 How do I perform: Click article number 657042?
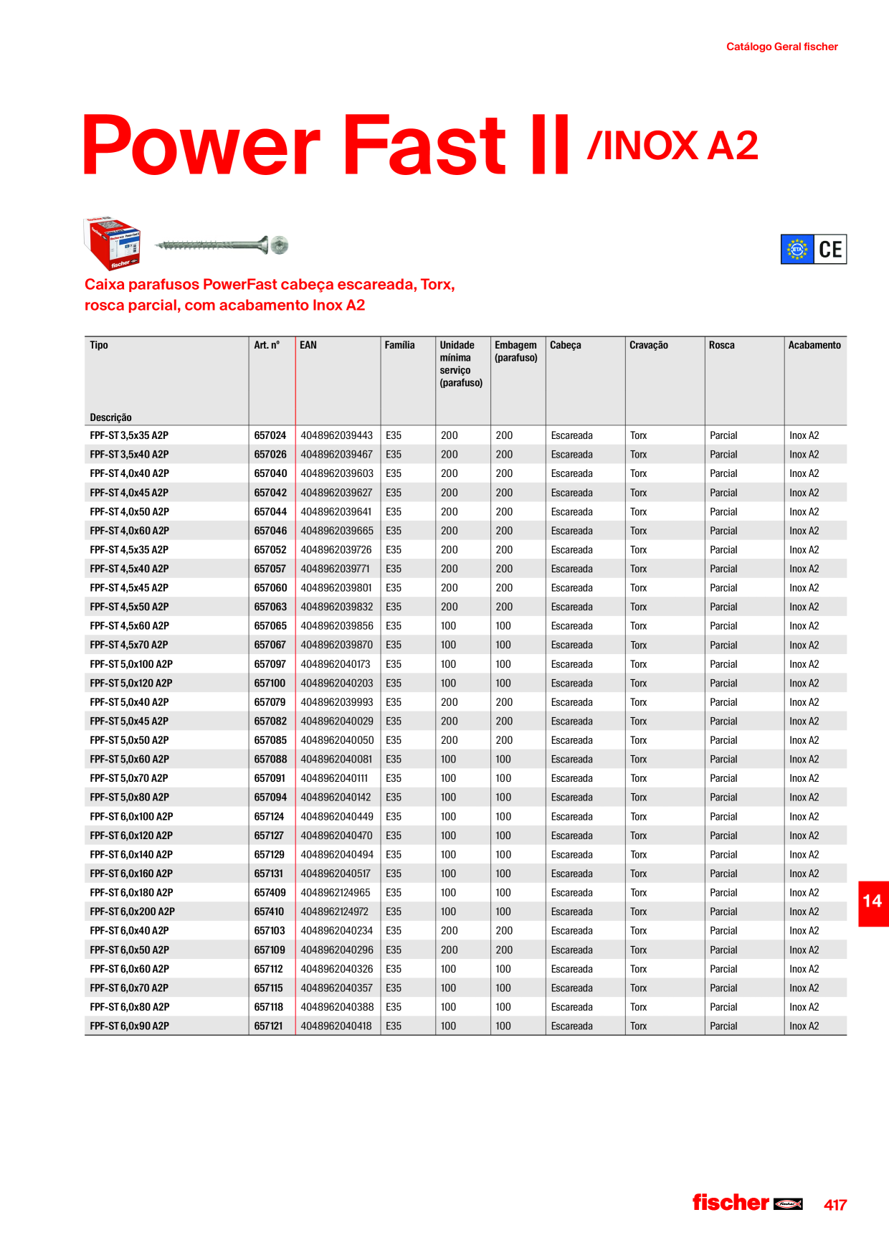pyautogui.click(x=270, y=493)
